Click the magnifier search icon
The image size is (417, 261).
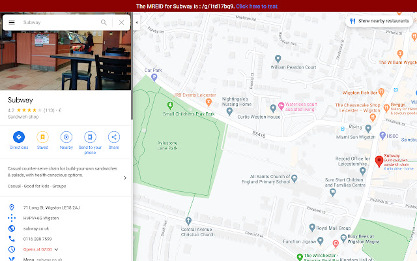104,22
